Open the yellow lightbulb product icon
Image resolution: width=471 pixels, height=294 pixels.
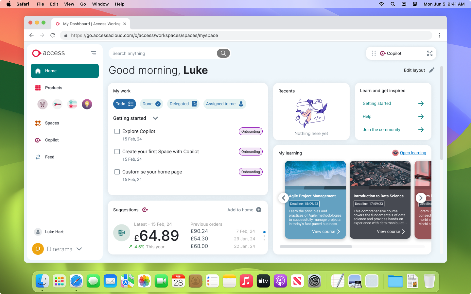click(x=87, y=104)
